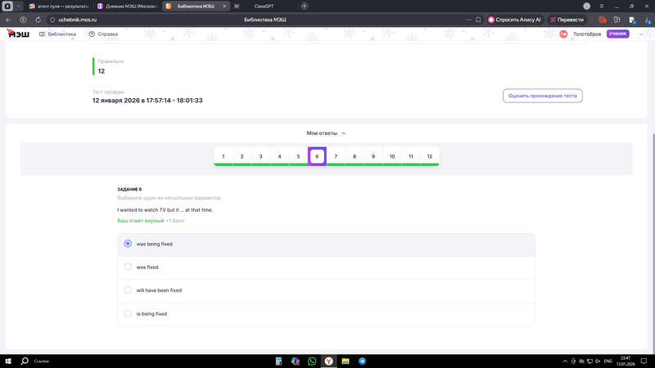Expand the user profile dropdown chevron
655x368 pixels.
coord(641,34)
